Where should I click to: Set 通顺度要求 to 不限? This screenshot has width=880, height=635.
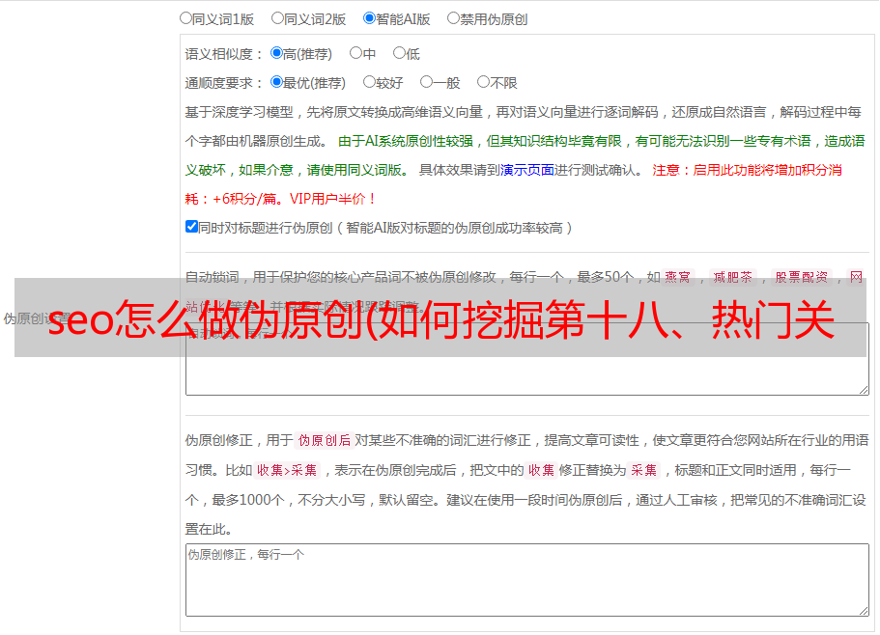(483, 82)
